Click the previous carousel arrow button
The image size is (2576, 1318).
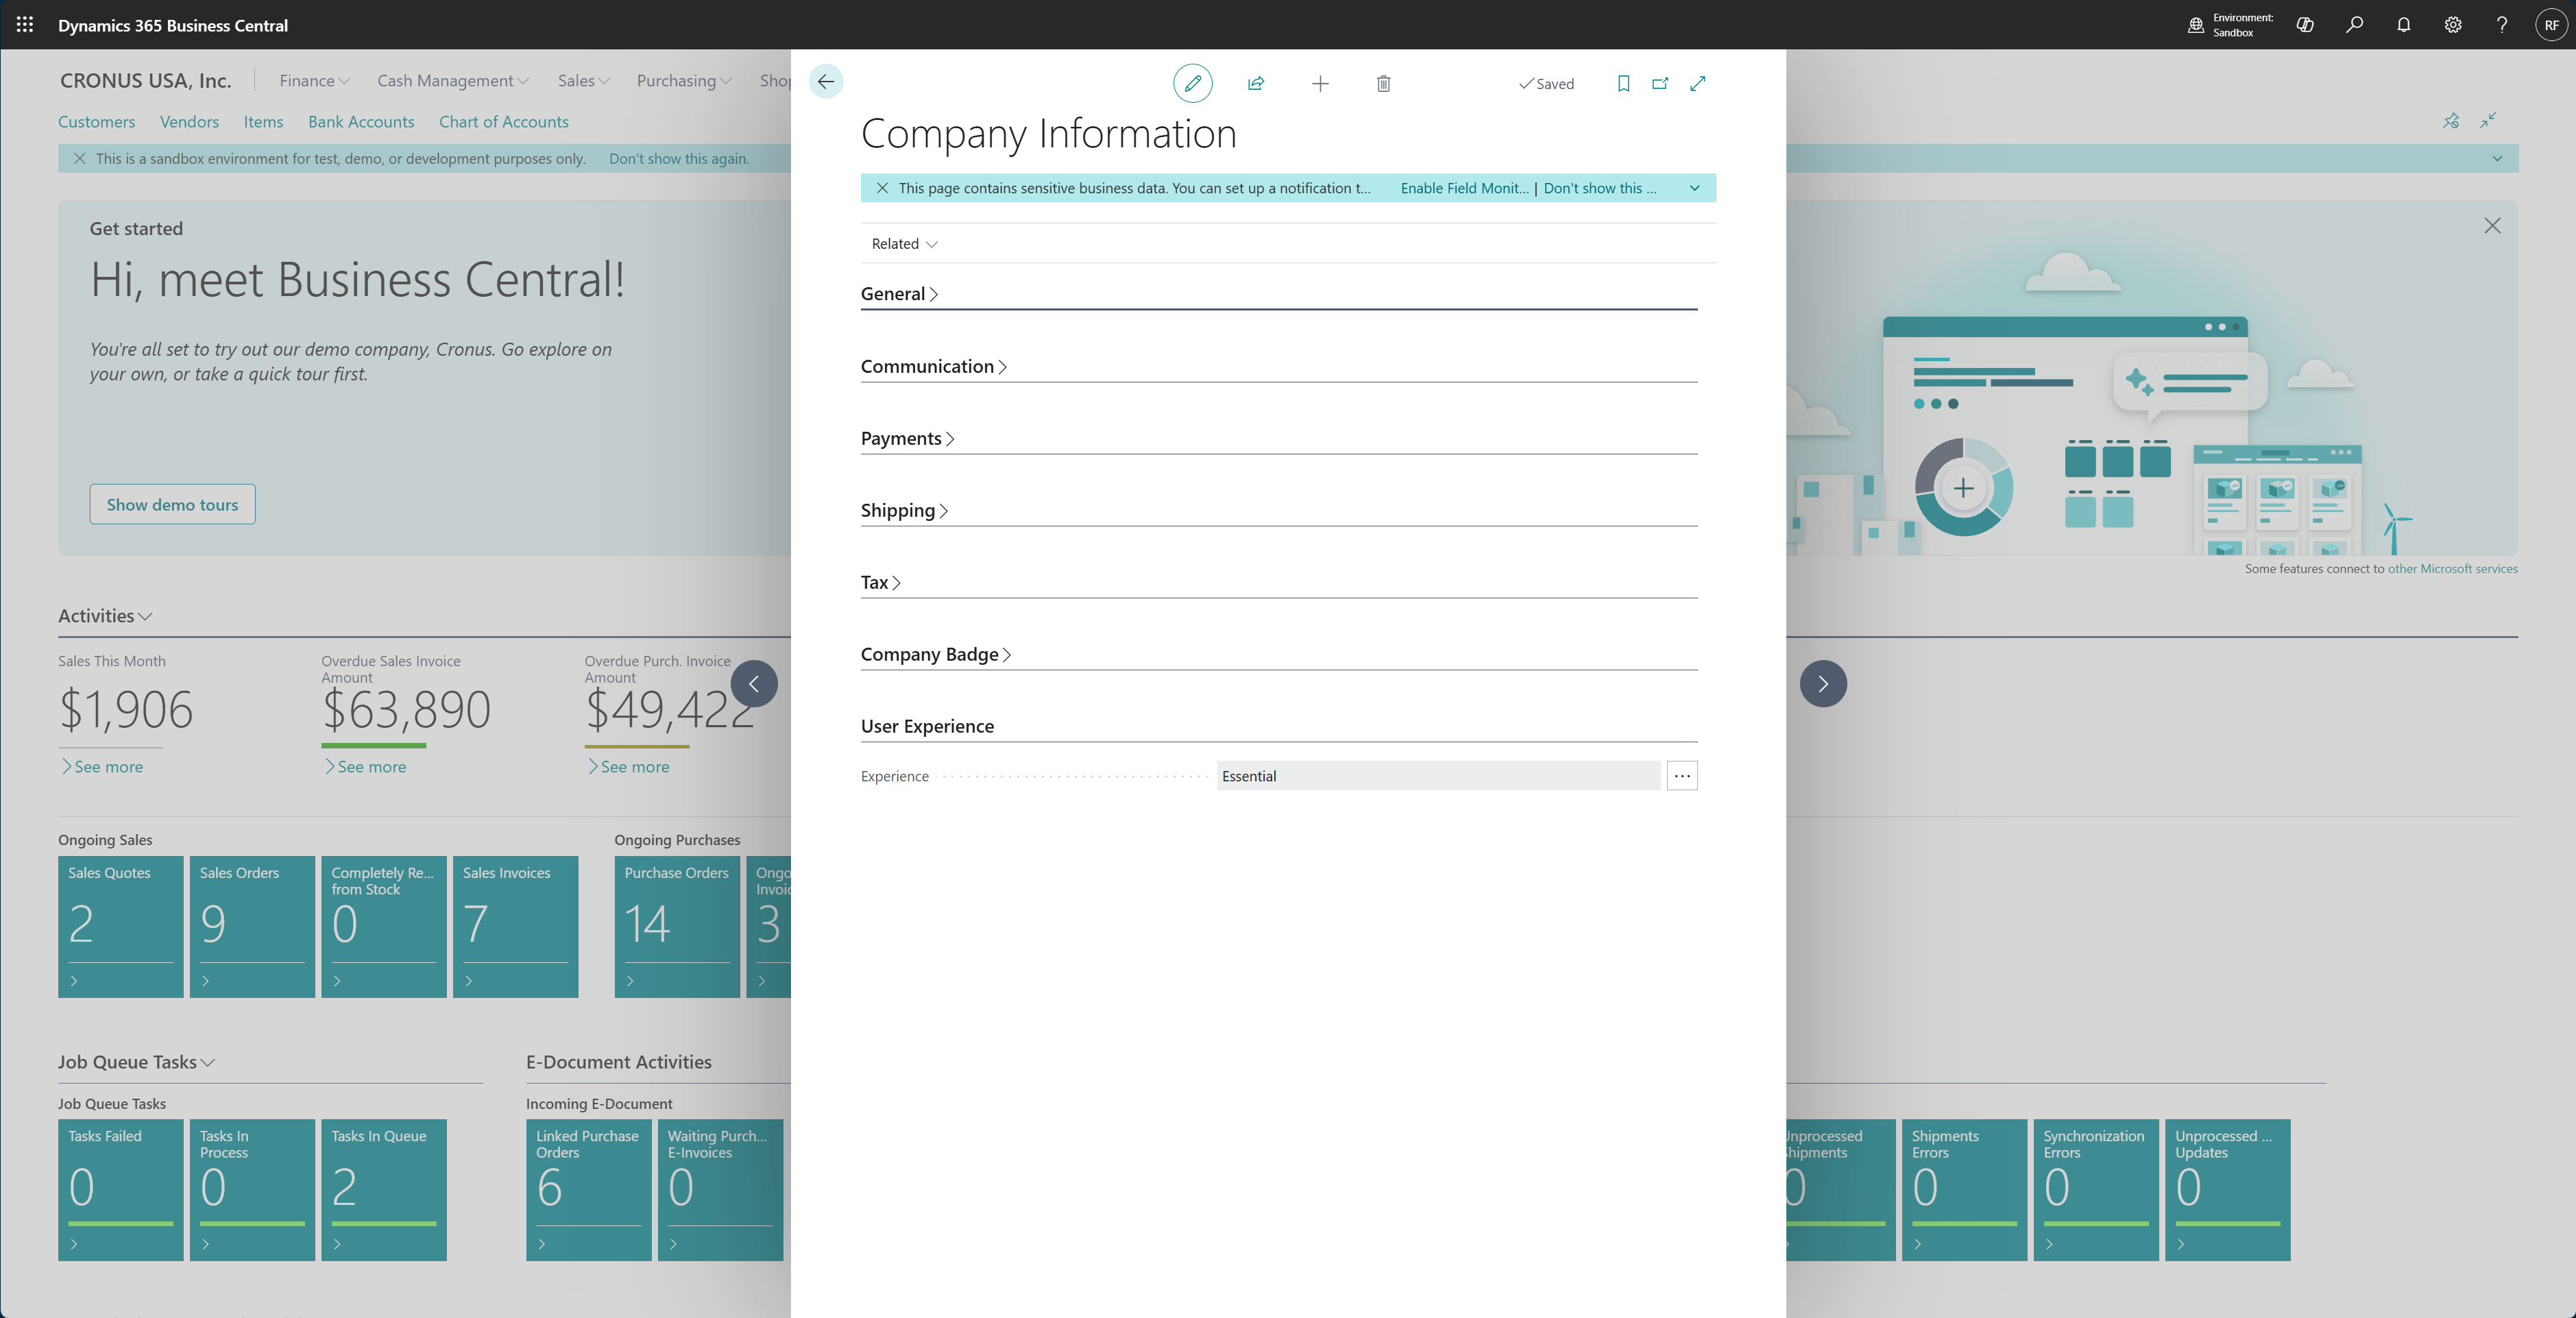(754, 684)
